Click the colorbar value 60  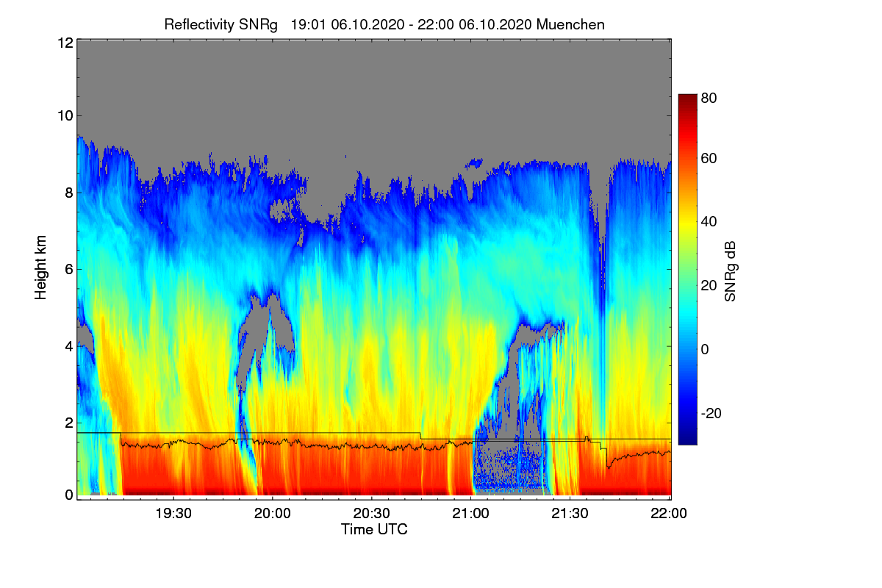pyautogui.click(x=709, y=159)
